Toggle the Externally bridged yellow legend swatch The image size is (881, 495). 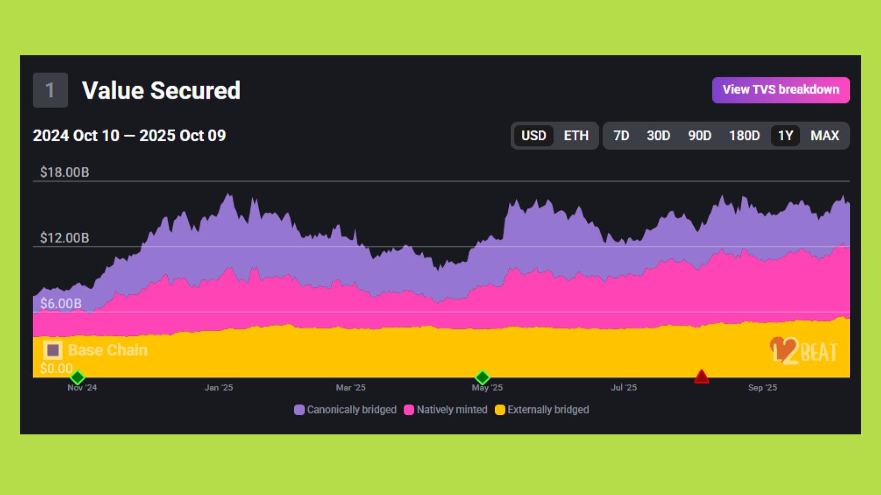click(500, 410)
